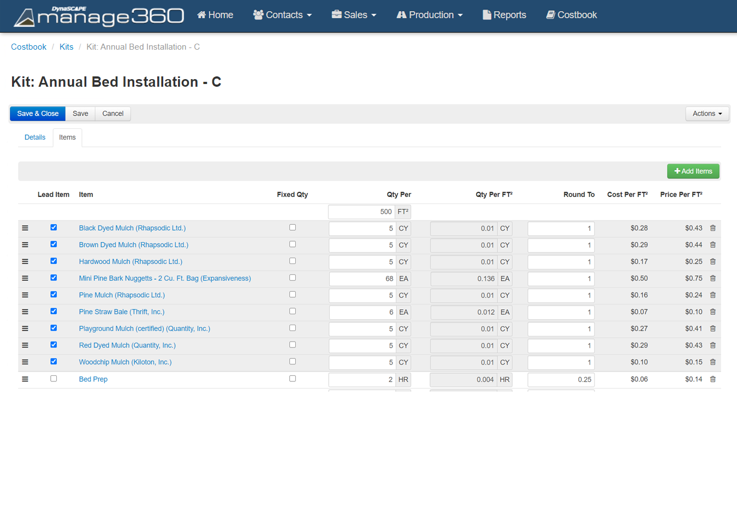The width and height of the screenshot is (737, 509).
Task: Switch to the Details tab
Action: (35, 137)
